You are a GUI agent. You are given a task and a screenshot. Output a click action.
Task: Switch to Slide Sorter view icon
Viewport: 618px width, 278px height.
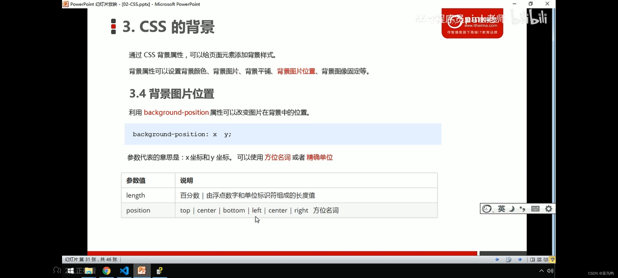pyautogui.click(x=539, y=259)
